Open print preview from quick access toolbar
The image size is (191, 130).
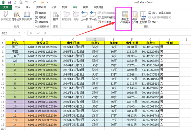coord(21,2)
